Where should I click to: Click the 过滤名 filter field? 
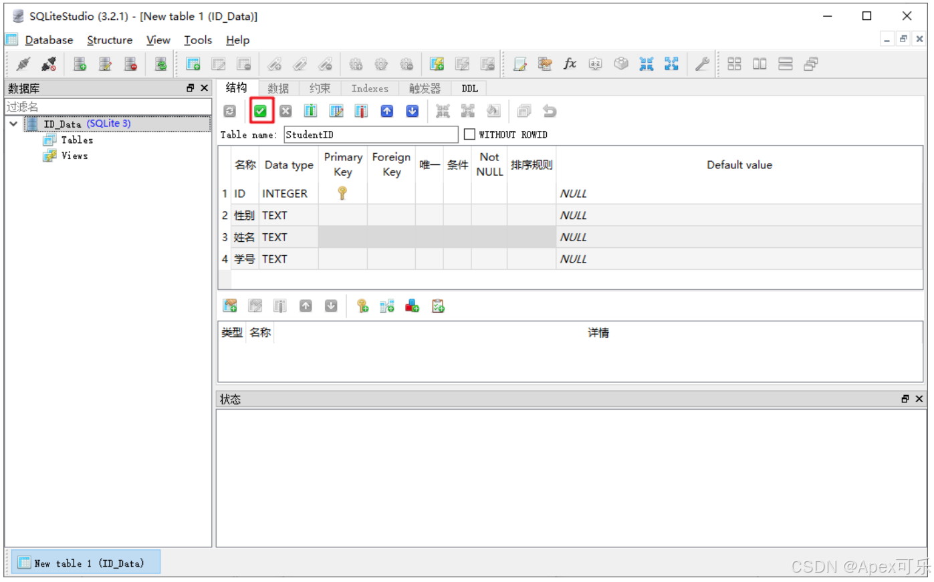point(108,107)
